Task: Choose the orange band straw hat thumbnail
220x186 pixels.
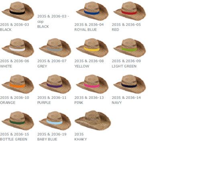Action: coord(18,84)
